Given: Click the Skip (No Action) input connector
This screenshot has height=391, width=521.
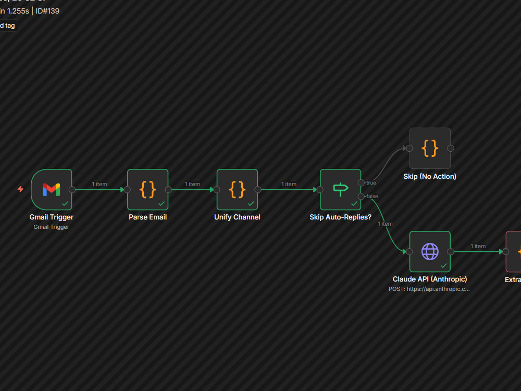Looking at the screenshot, I should pos(410,148).
